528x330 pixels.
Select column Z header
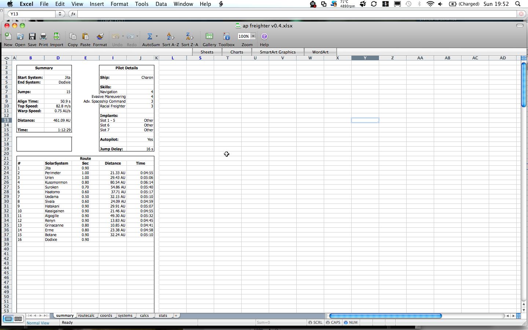(392, 58)
